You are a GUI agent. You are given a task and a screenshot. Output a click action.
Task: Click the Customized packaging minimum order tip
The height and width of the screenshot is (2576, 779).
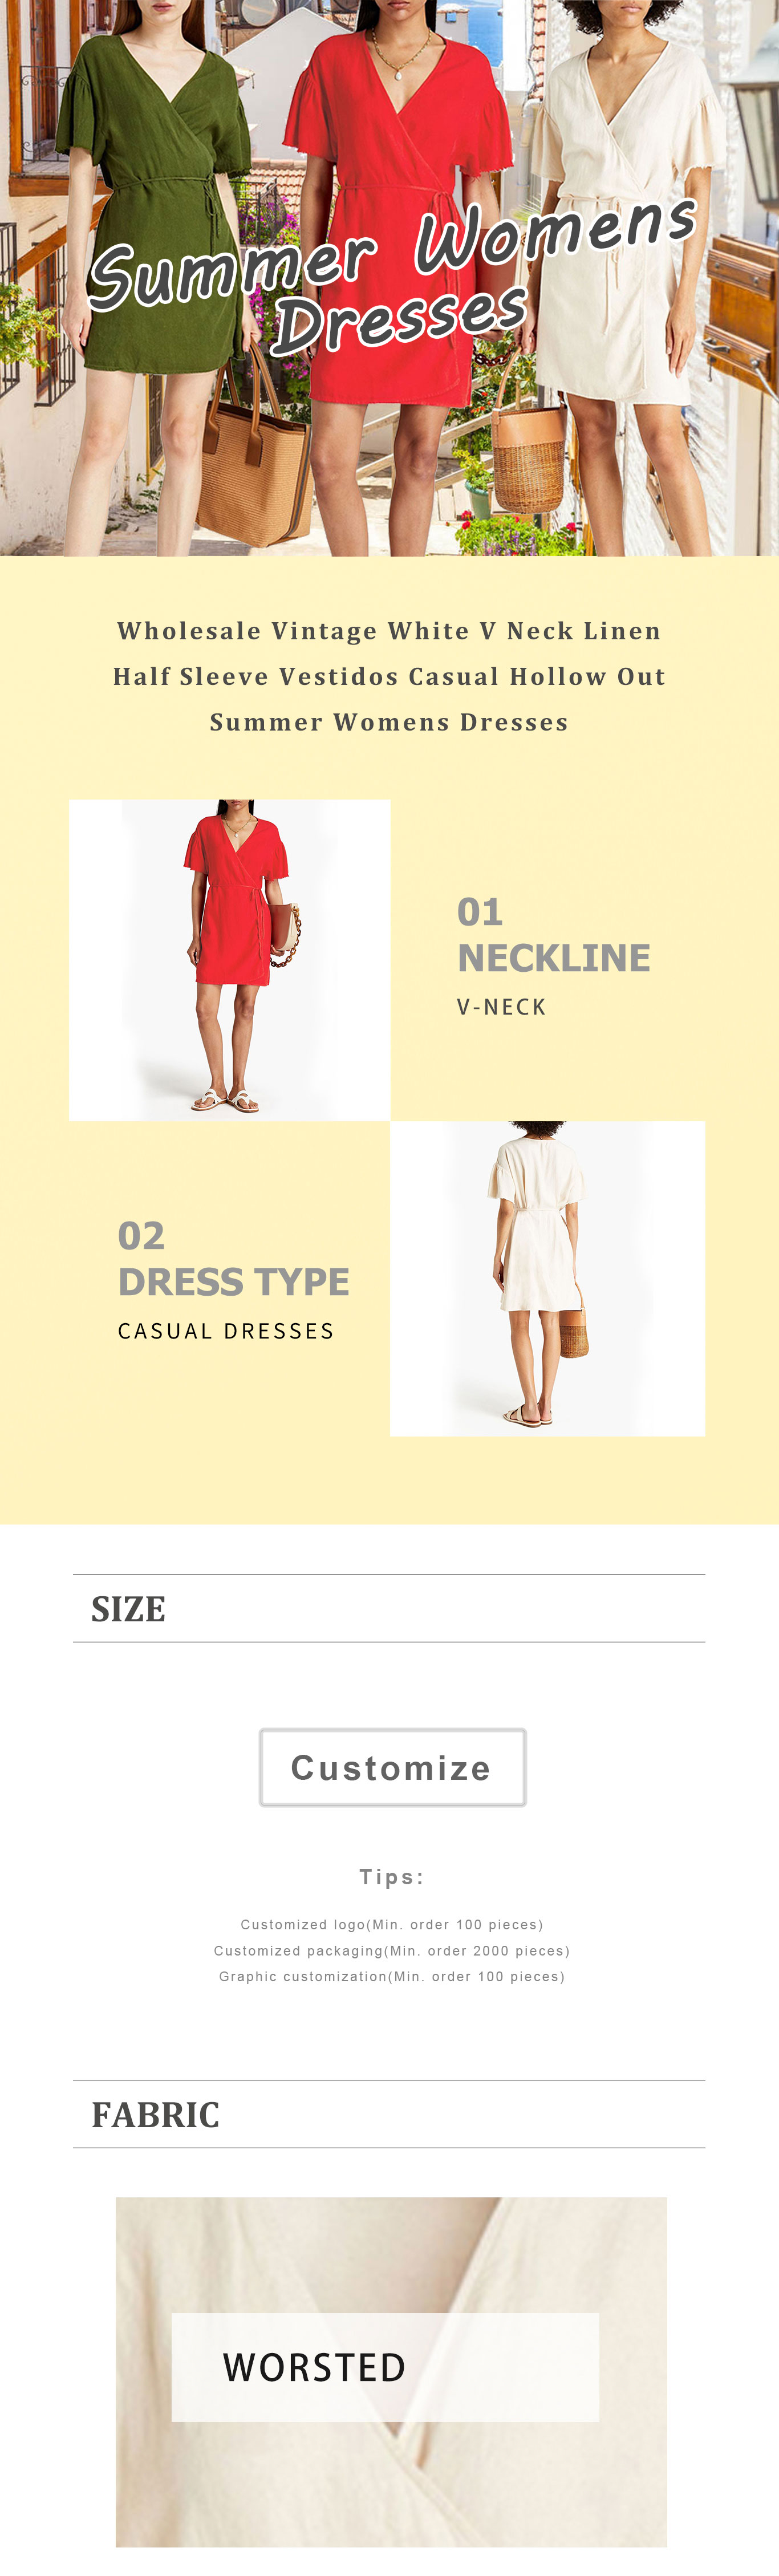click(392, 1950)
